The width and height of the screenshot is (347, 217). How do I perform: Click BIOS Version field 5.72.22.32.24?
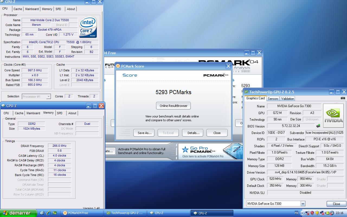point(291,126)
